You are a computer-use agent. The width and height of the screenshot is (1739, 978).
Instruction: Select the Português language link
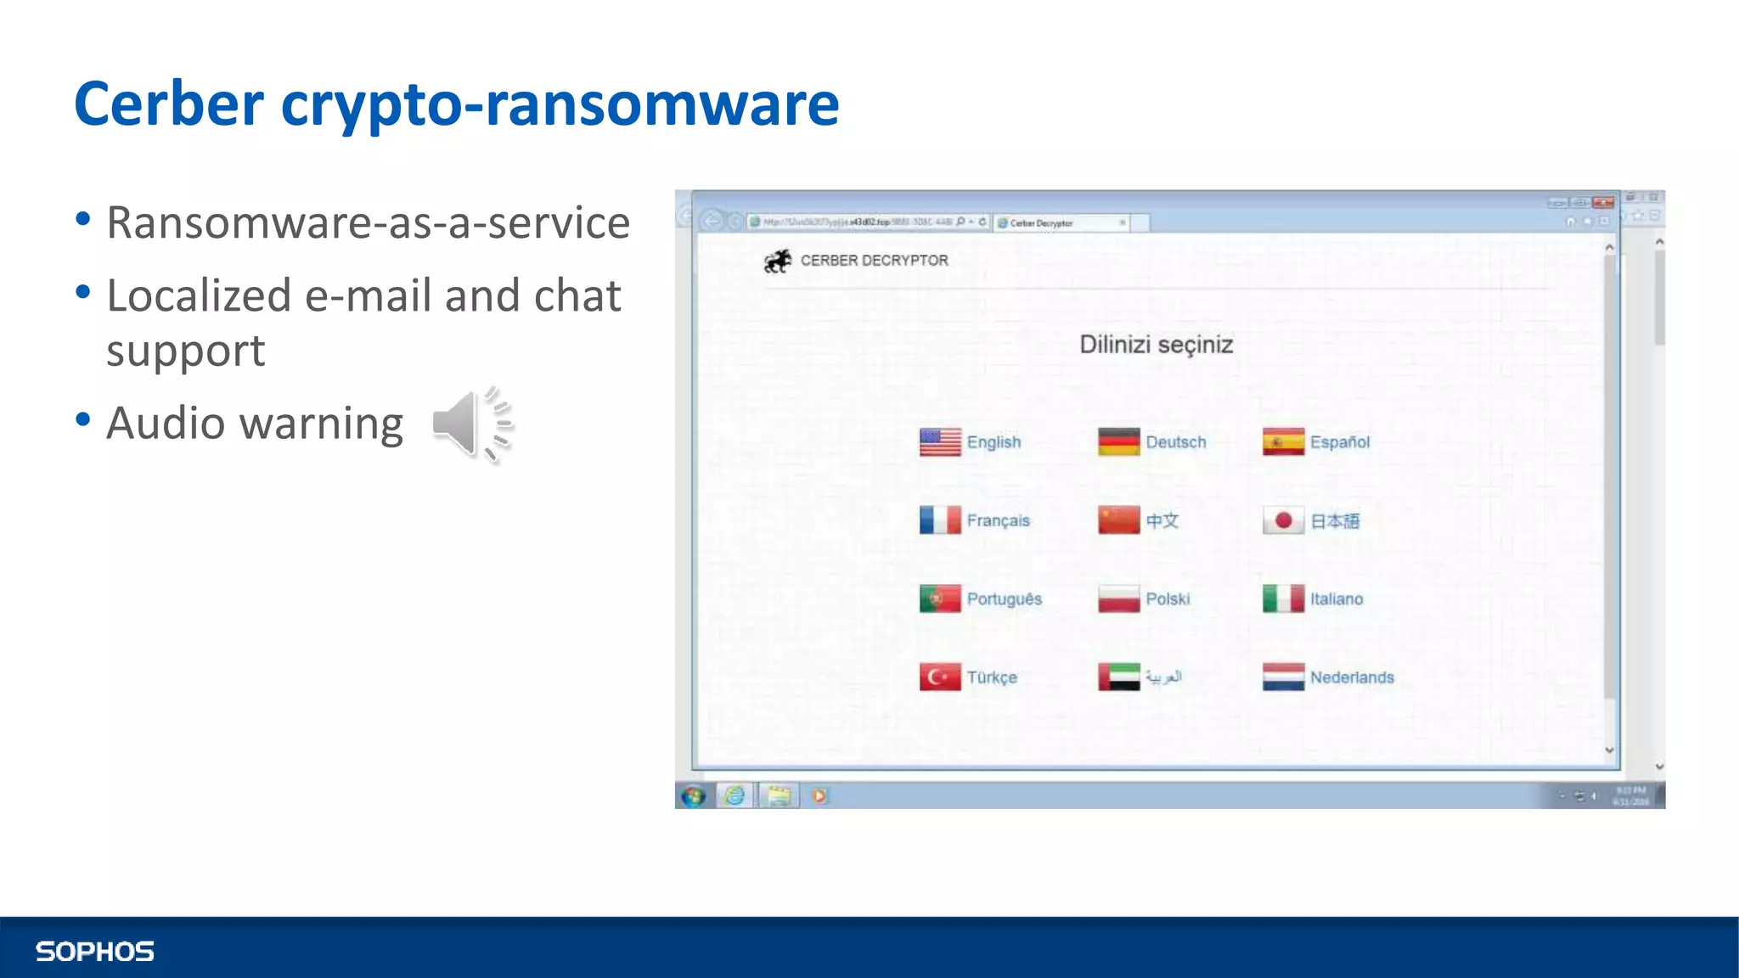click(x=1004, y=599)
